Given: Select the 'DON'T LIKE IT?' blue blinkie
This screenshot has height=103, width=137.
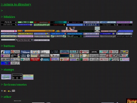Looking at the screenshot, I should (58, 34).
